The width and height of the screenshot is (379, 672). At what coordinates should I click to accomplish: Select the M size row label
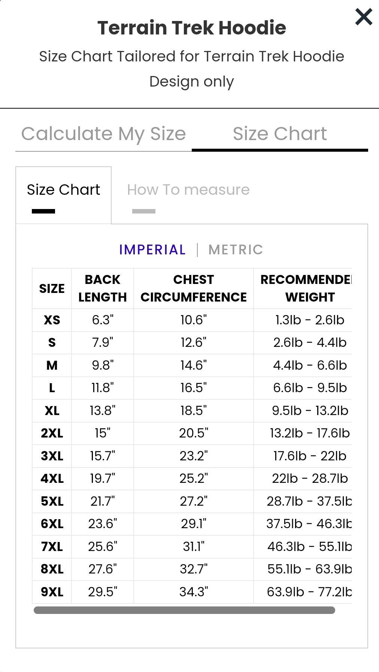pos(52,366)
